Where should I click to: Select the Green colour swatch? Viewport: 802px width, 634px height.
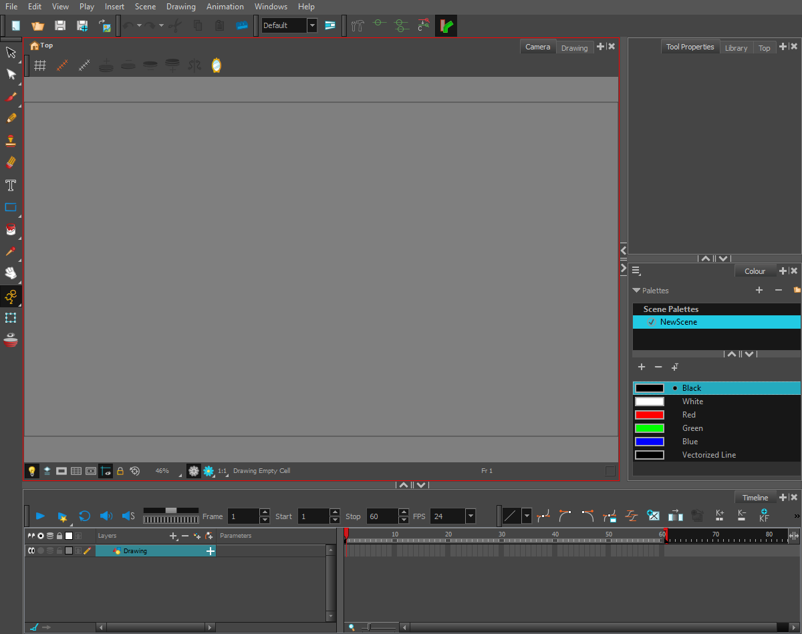coord(650,428)
